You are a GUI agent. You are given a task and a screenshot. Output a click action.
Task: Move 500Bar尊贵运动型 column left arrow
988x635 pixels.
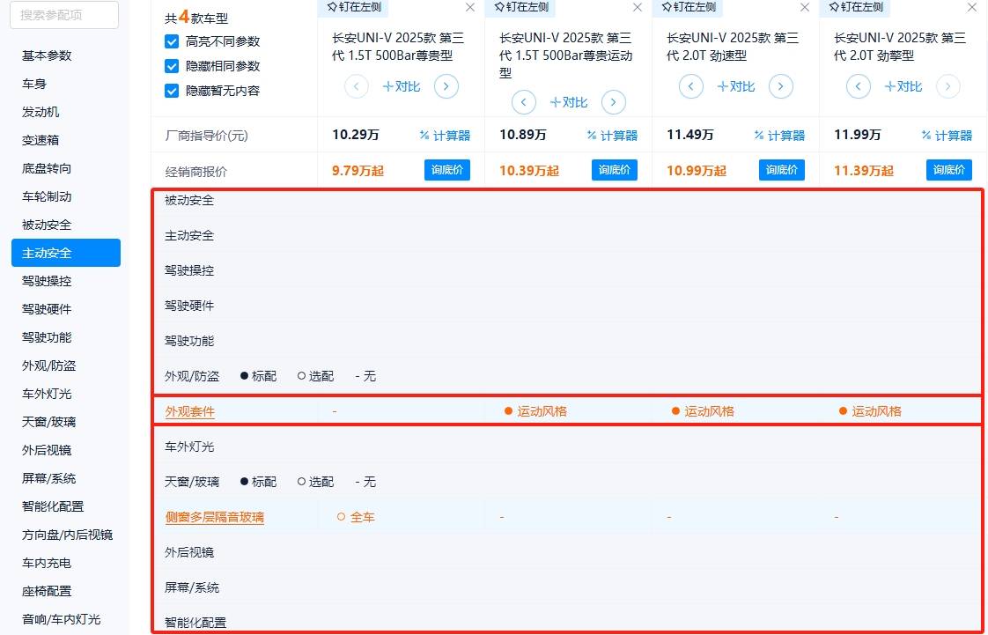coord(524,102)
